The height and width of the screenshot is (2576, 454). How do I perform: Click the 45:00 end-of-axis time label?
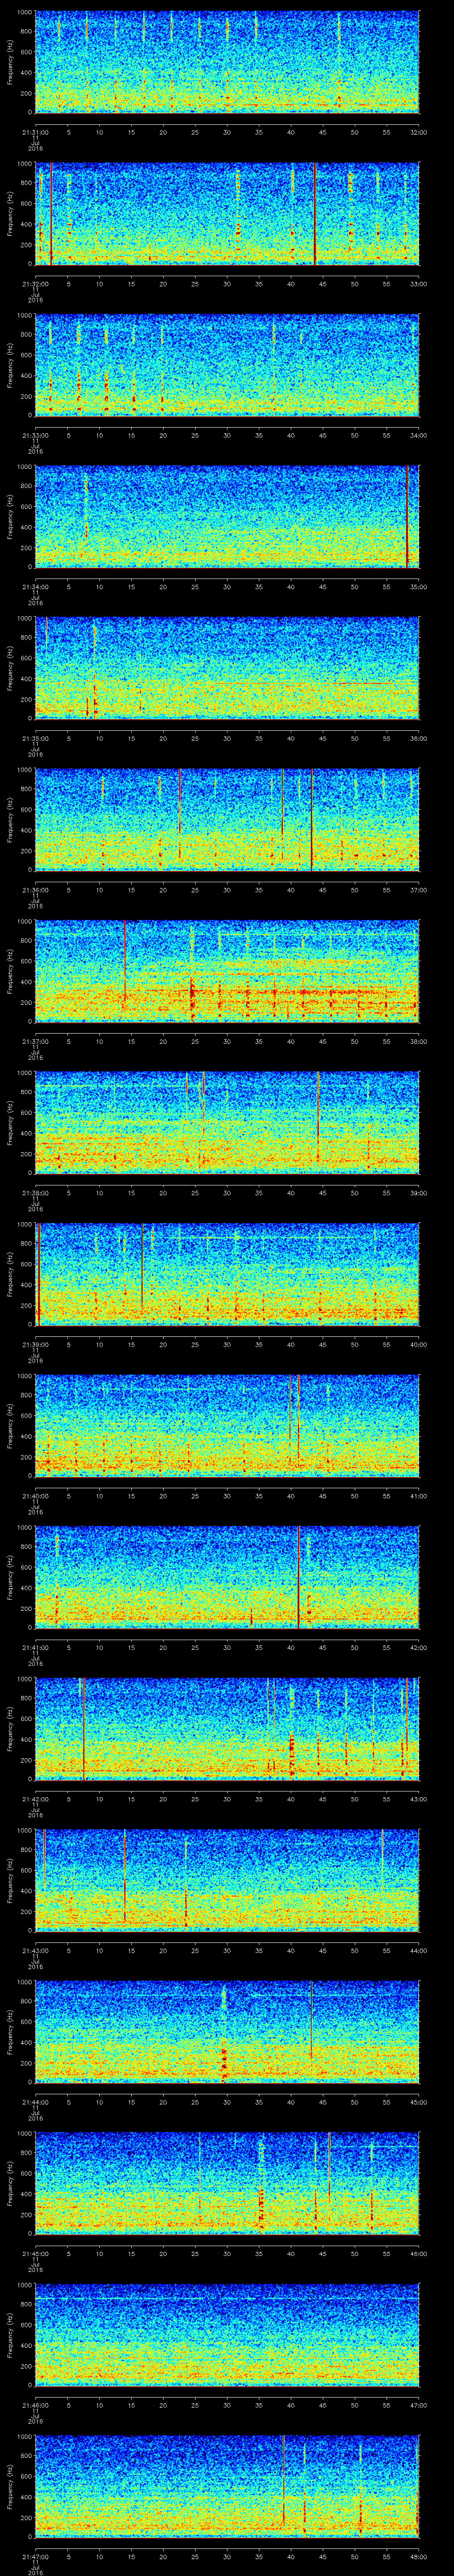(418, 2102)
